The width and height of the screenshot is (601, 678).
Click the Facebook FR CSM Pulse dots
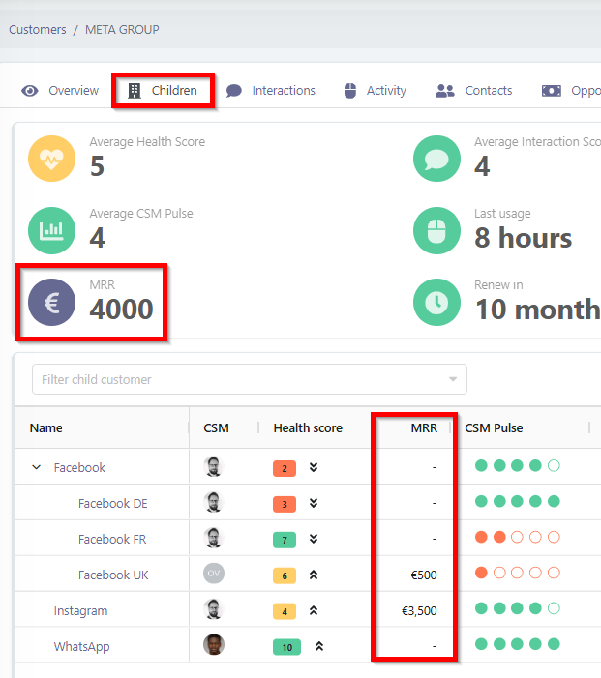(517, 539)
